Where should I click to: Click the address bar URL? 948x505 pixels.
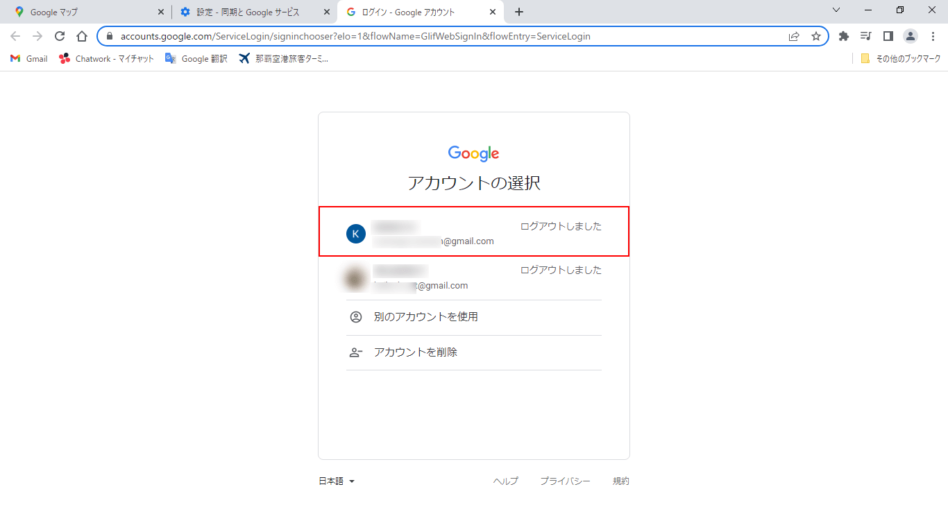[355, 36]
